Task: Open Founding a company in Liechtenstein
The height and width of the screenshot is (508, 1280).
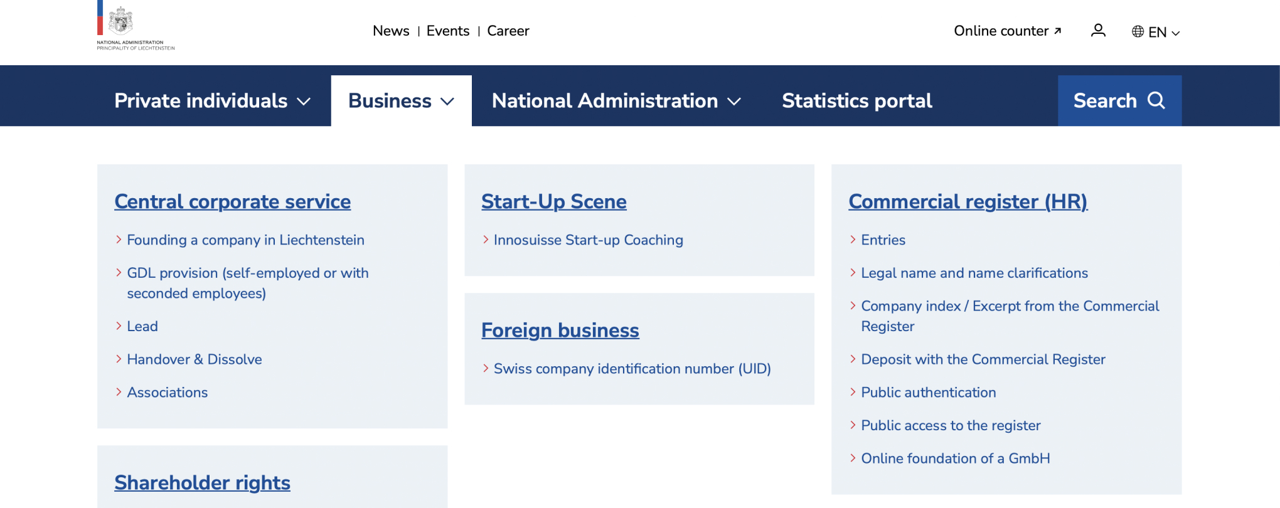Action: pos(245,240)
